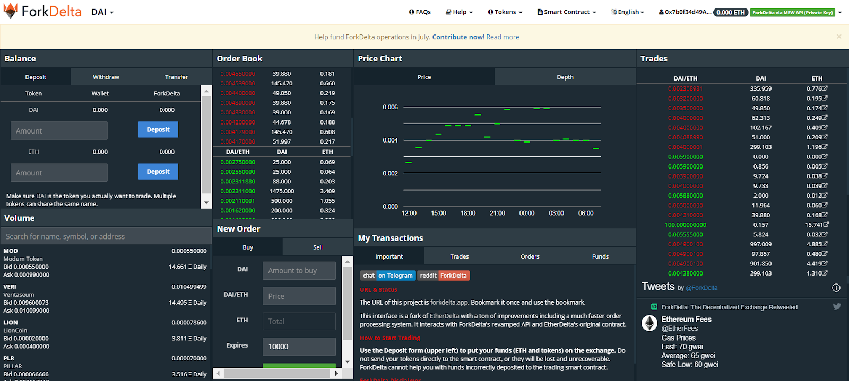Click the Twitter bird icon in Tweets
Image resolution: width=849 pixels, height=381 pixels.
[837, 306]
